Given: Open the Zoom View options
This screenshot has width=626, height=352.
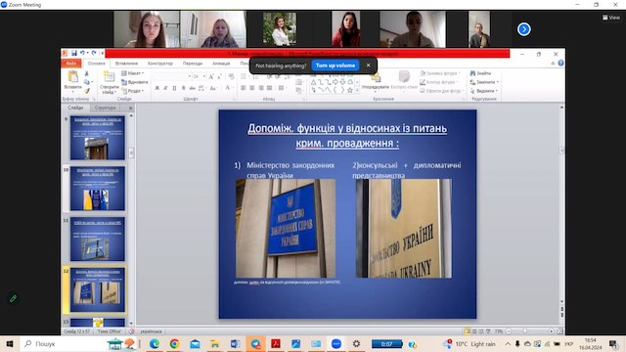Looking at the screenshot, I should point(611,18).
